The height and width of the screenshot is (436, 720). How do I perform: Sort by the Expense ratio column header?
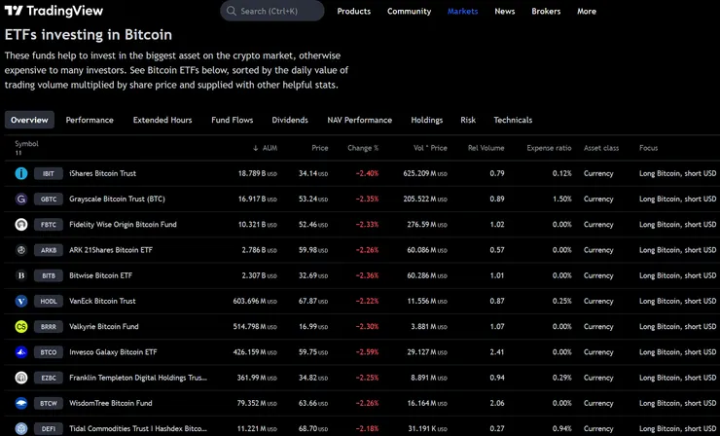pyautogui.click(x=549, y=148)
